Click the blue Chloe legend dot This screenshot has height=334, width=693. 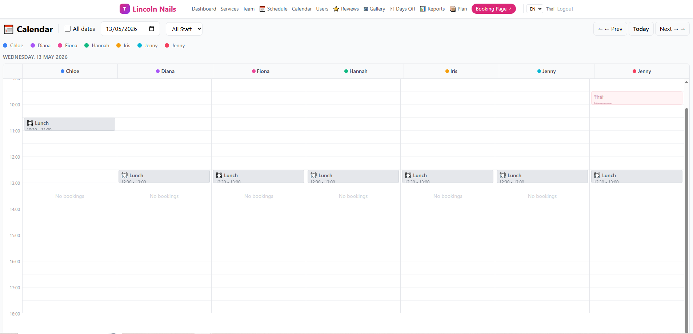pos(5,45)
